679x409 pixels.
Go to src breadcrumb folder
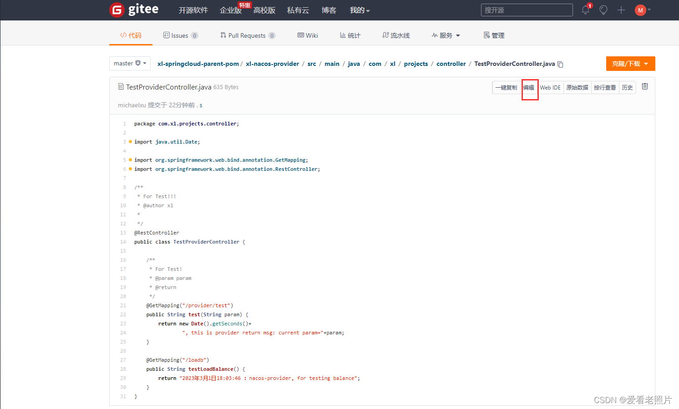click(312, 64)
